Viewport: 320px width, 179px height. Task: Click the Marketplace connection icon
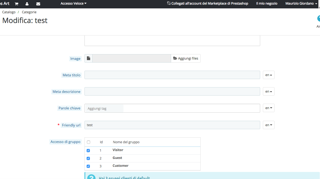coord(169,3)
